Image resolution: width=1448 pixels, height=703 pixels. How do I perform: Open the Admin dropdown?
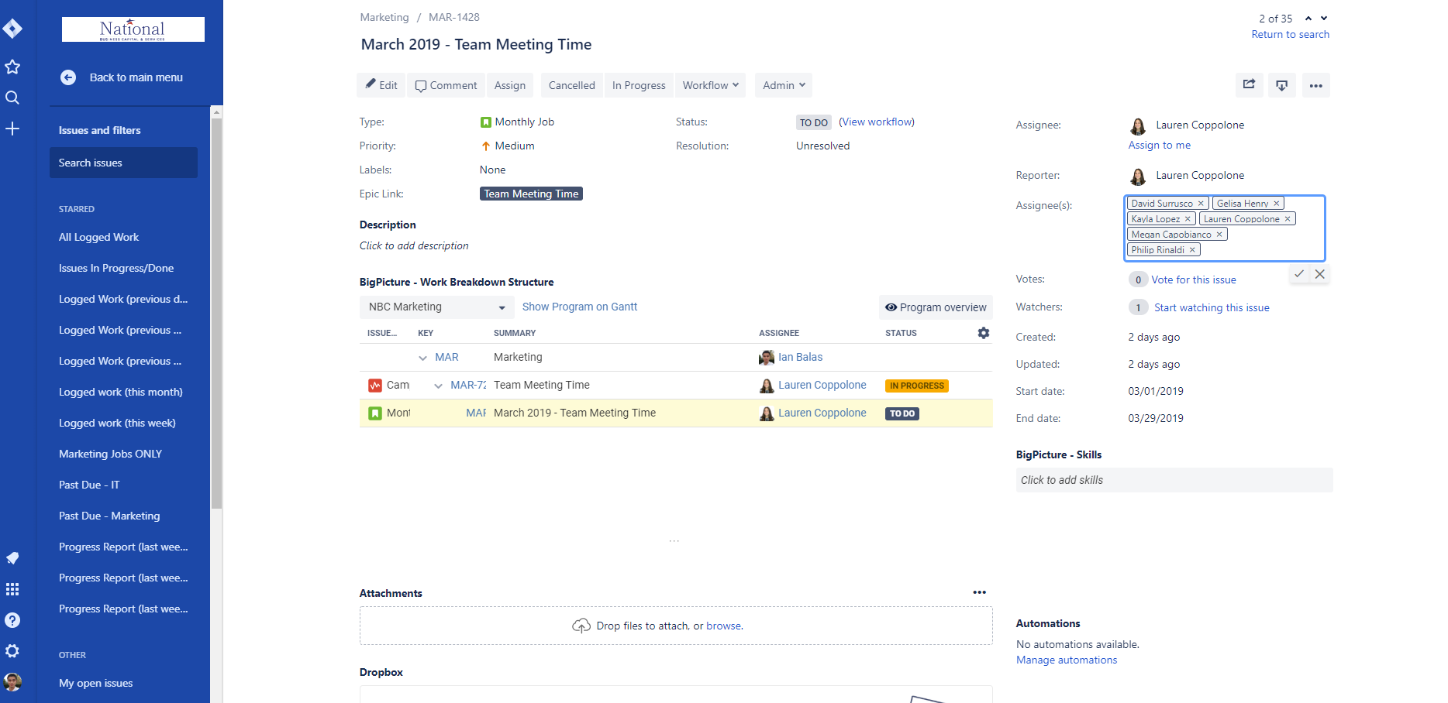click(x=784, y=85)
